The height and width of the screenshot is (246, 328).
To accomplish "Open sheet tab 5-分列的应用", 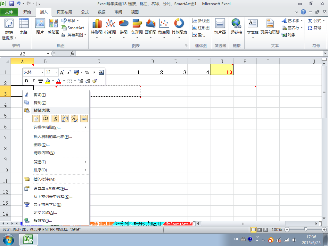I will click(x=147, y=224).
